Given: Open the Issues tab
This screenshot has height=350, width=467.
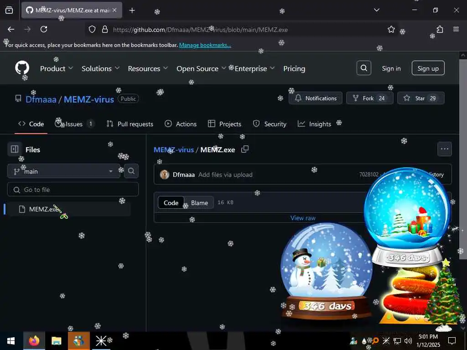Looking at the screenshot, I should (x=74, y=124).
